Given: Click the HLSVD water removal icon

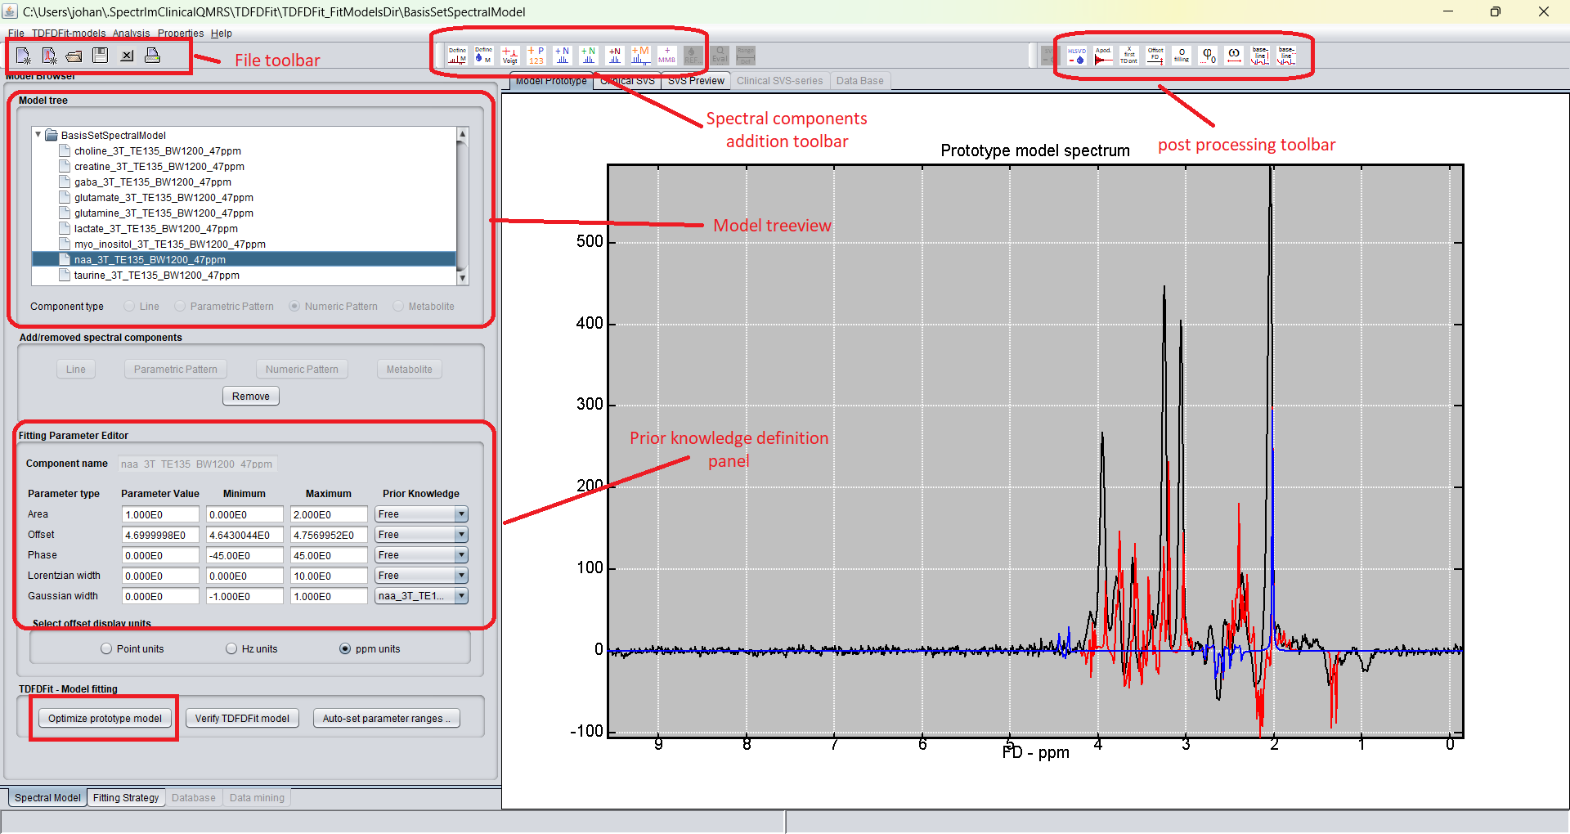Looking at the screenshot, I should point(1077,56).
